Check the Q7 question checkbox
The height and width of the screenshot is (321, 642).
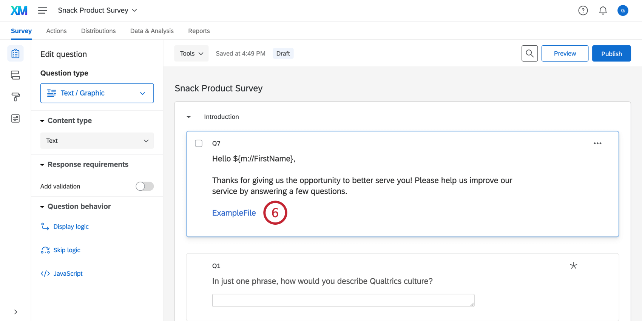pyautogui.click(x=199, y=144)
